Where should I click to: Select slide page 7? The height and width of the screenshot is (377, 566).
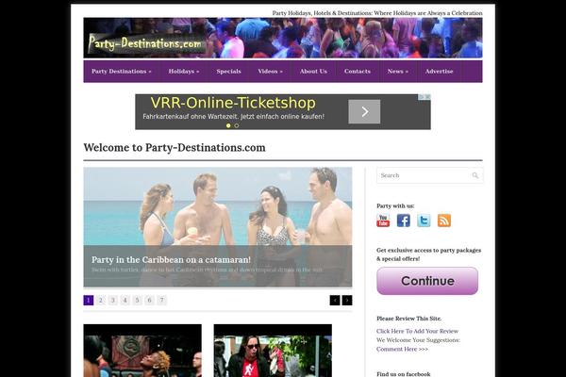coord(161,300)
